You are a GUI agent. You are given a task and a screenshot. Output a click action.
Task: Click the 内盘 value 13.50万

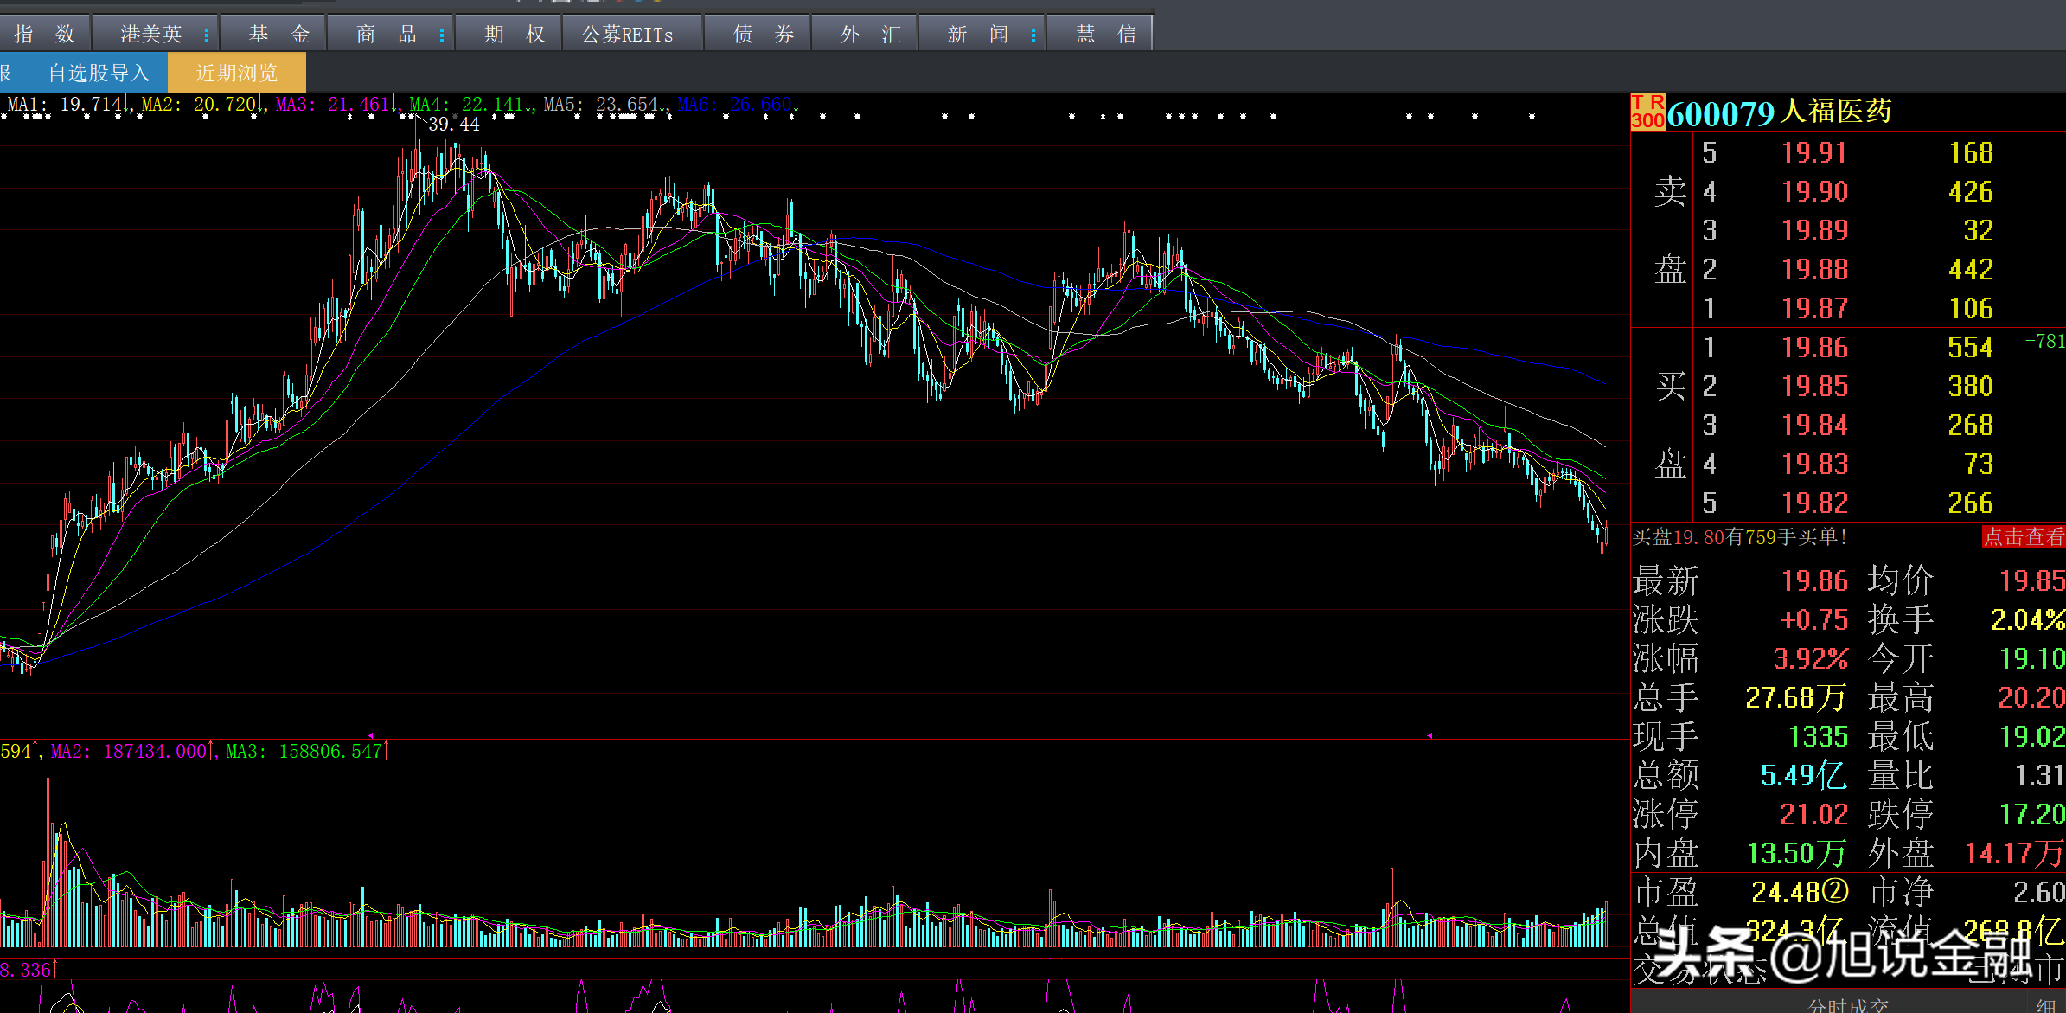coord(1796,853)
